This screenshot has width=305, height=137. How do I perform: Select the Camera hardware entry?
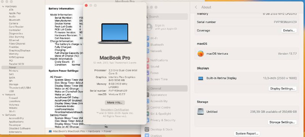13,24
